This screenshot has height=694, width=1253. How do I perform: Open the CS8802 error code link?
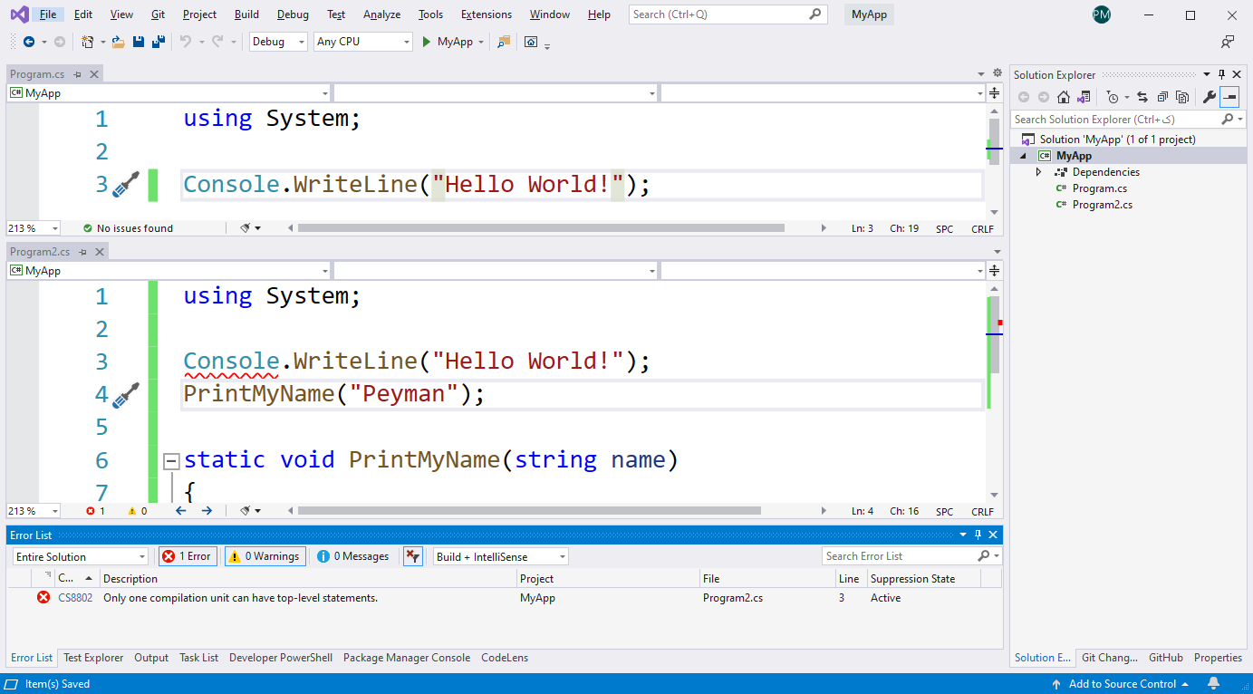tap(75, 598)
